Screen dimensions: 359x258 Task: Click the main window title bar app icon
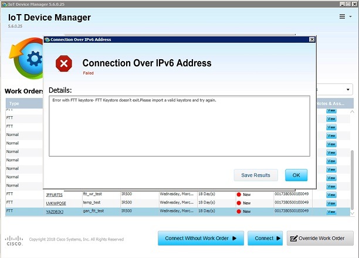click(x=5, y=4)
